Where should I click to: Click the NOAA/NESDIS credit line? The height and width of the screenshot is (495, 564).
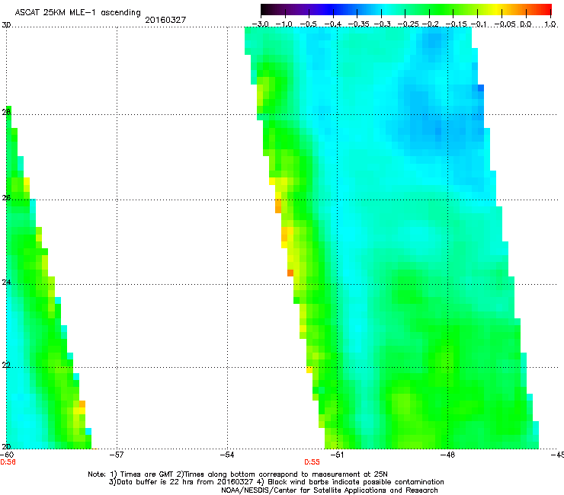click(x=329, y=490)
